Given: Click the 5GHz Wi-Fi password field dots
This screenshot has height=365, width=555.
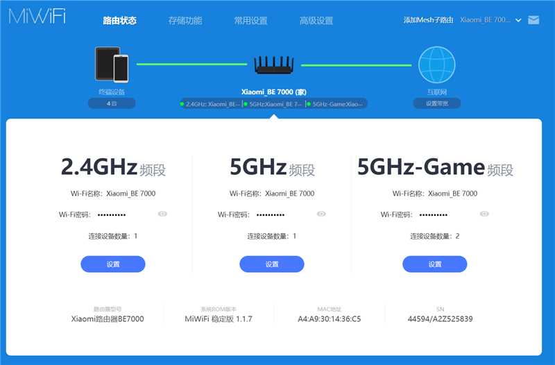Looking at the screenshot, I should pos(271,215).
